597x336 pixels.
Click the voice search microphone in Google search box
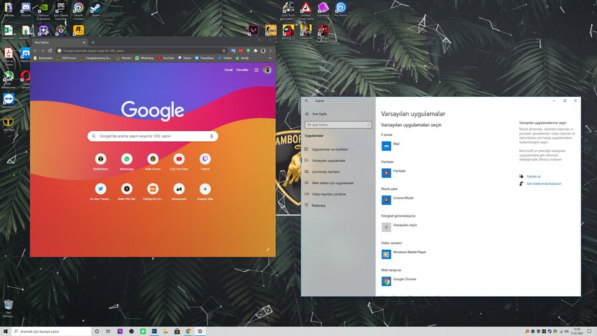[x=212, y=136]
